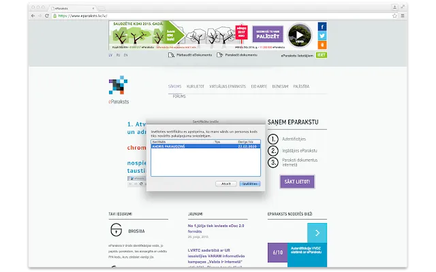
Task: Open the Chrome hamburger menu
Action: [x=403, y=16]
